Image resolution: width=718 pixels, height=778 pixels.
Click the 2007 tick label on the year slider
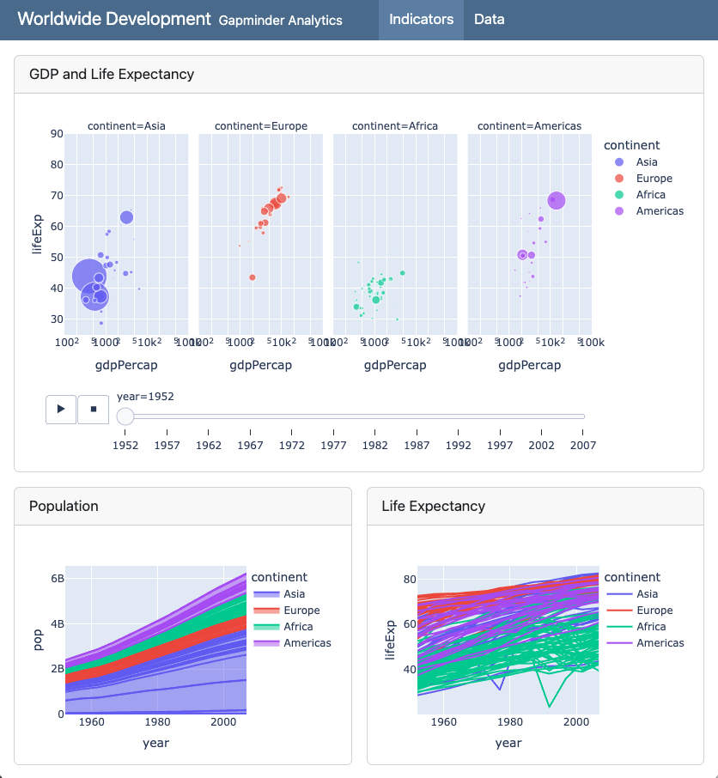[583, 445]
